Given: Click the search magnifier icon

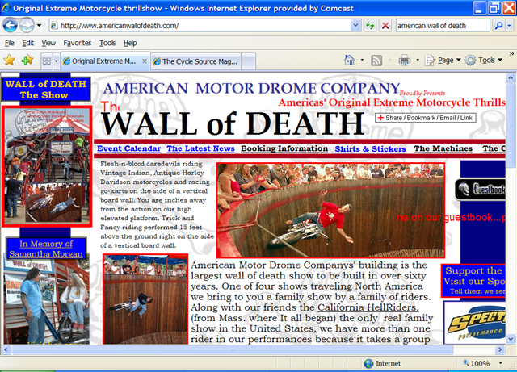Looking at the screenshot, I should coord(498,25).
